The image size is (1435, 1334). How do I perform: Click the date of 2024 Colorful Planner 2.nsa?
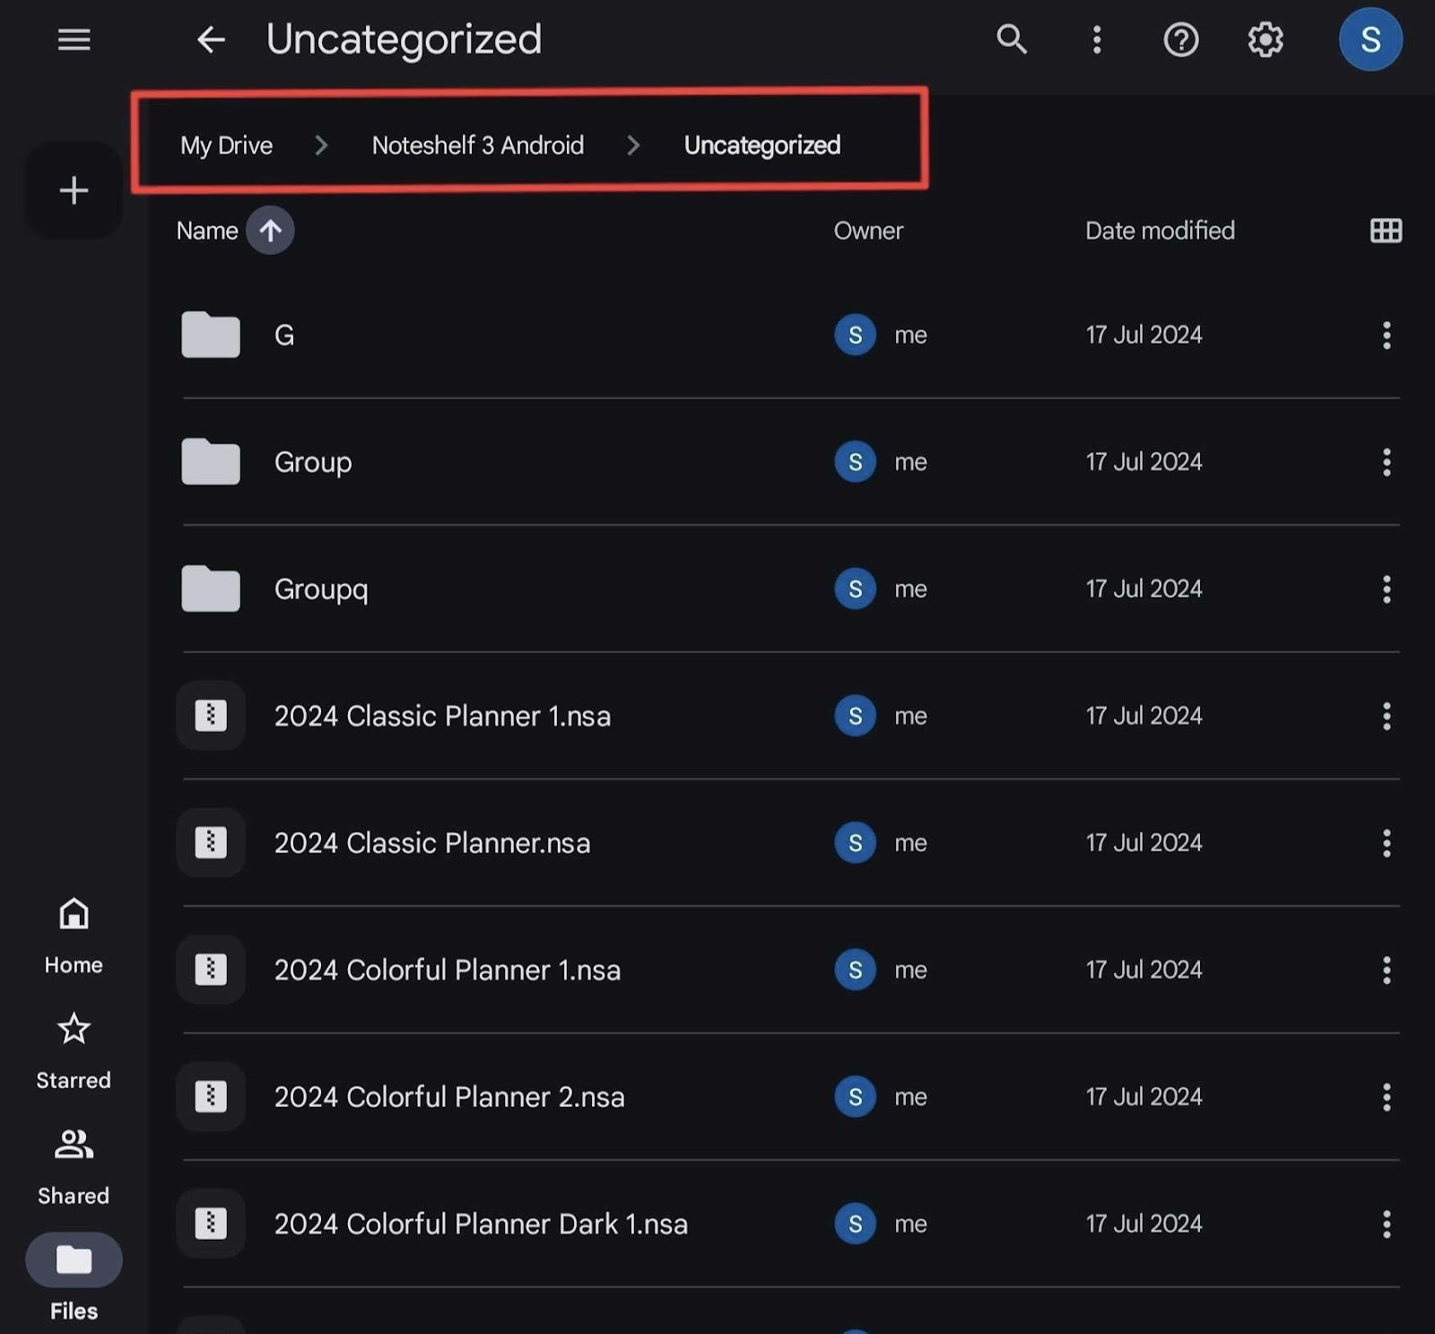[1144, 1096]
